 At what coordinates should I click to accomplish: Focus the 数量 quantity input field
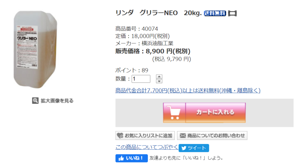click(141, 79)
